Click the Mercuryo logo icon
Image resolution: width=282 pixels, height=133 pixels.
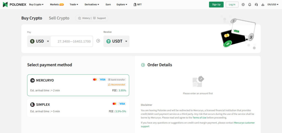click(32, 81)
